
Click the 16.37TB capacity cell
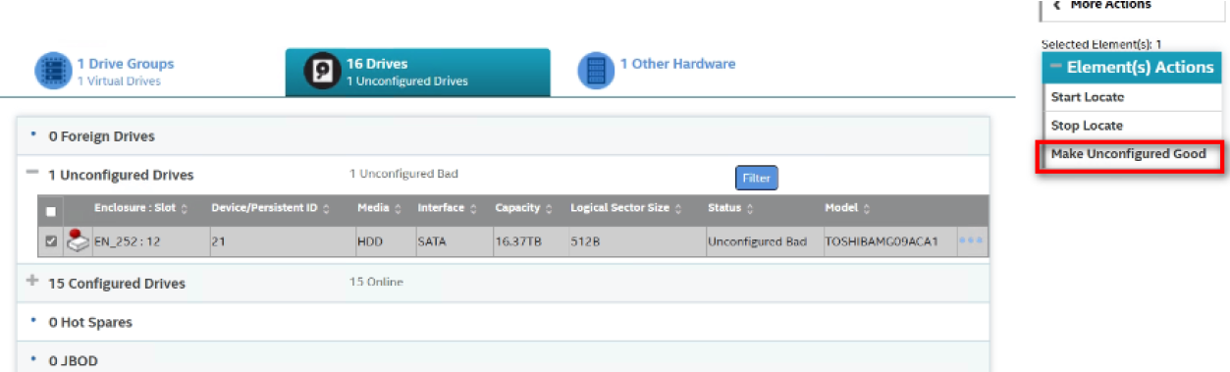tap(516, 241)
